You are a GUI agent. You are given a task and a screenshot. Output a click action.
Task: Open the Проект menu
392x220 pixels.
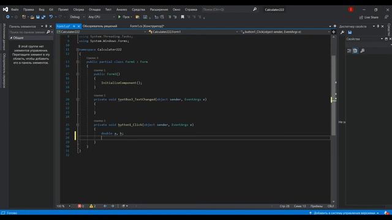[x=63, y=10]
